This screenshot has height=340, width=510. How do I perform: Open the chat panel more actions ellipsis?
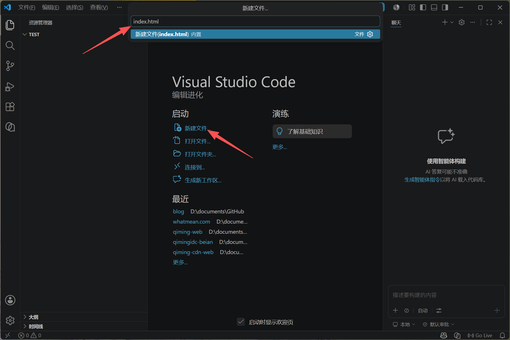(473, 22)
